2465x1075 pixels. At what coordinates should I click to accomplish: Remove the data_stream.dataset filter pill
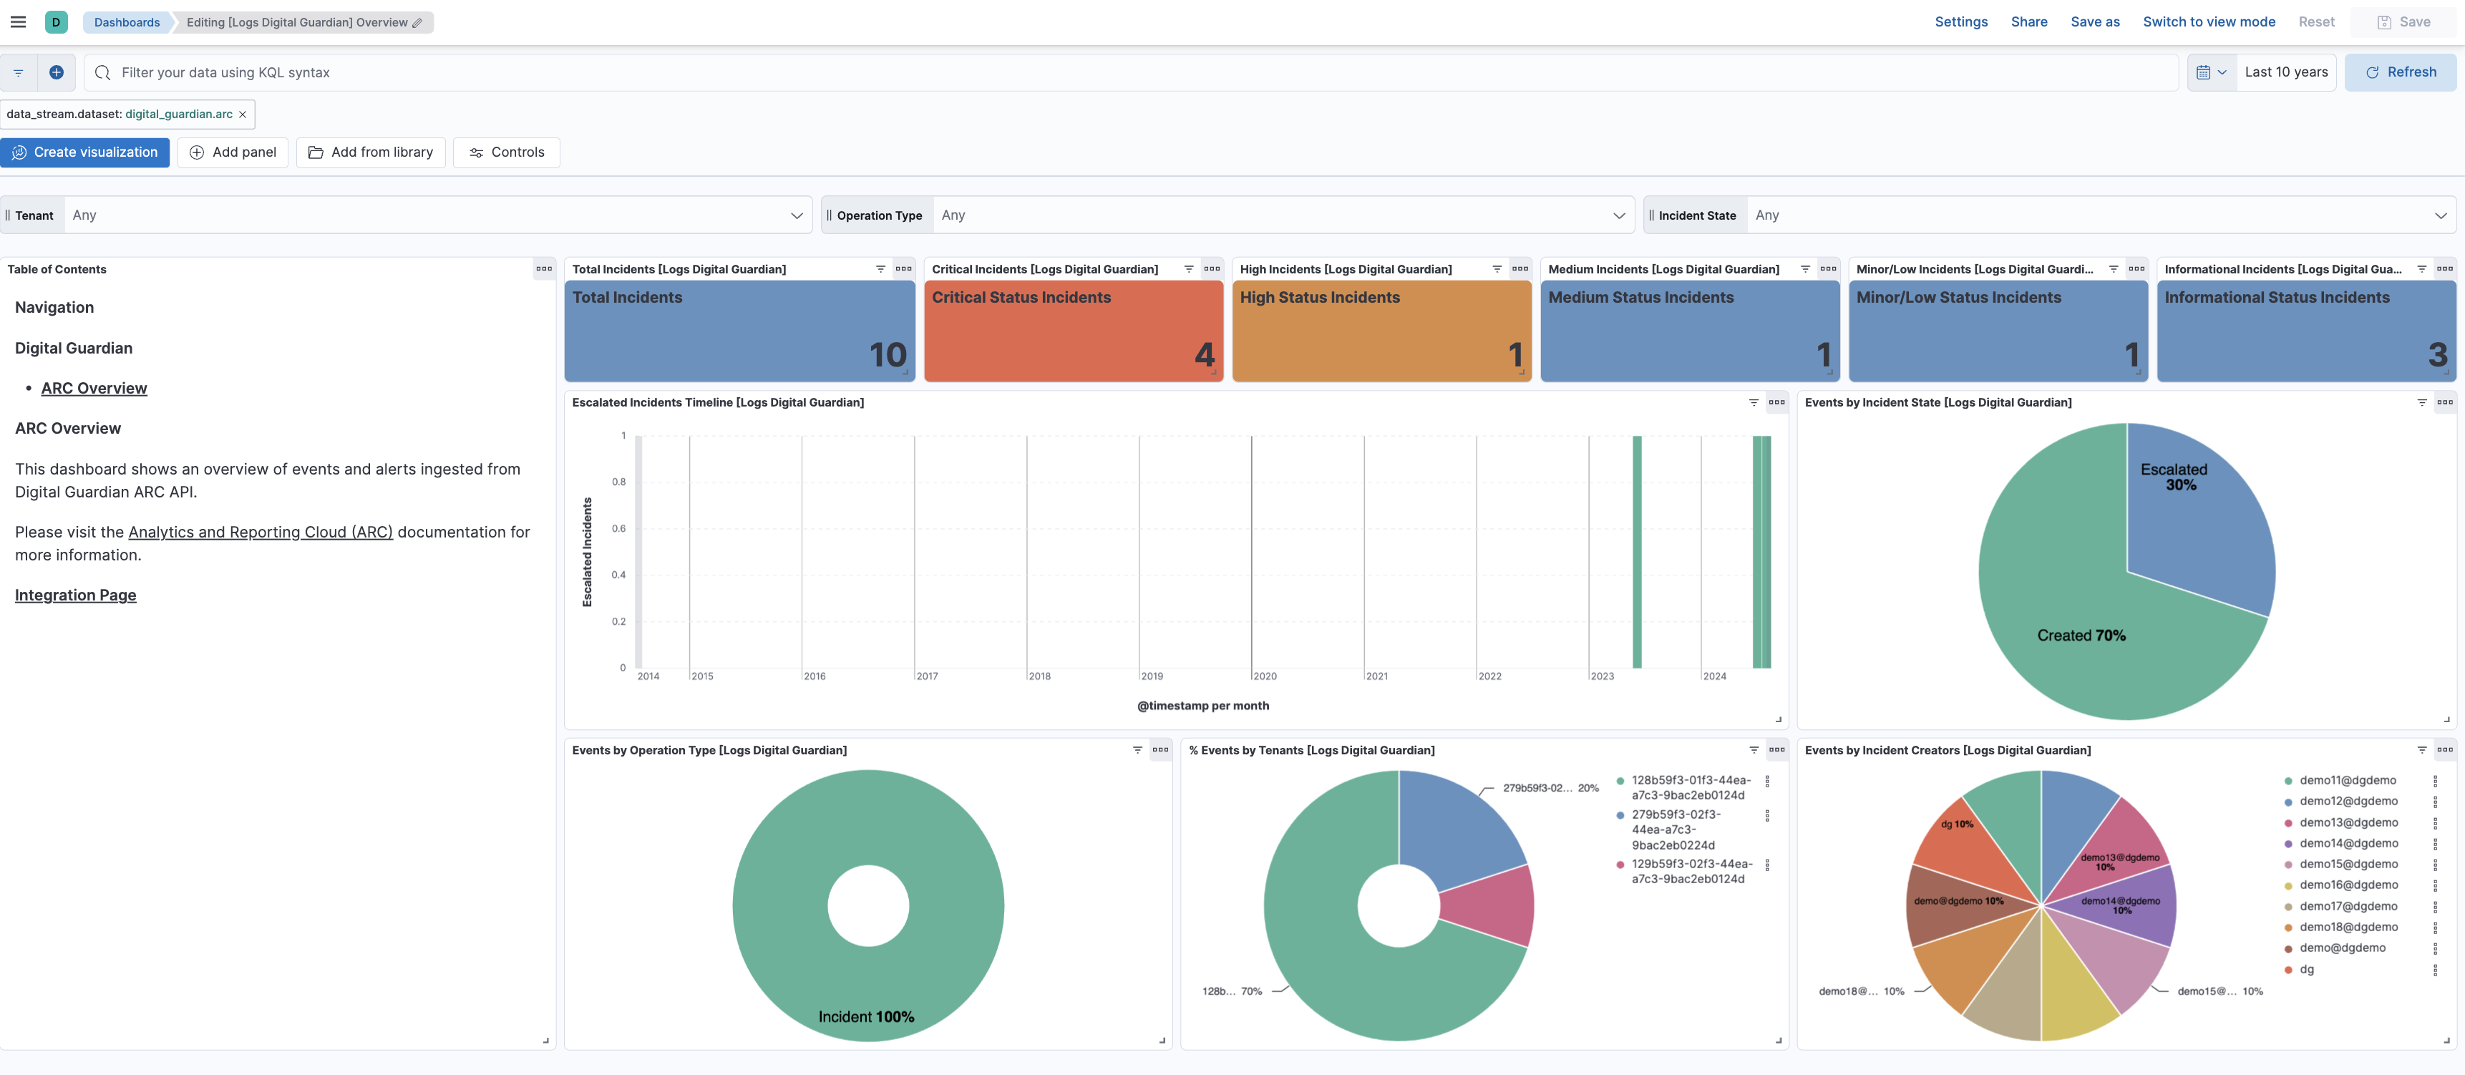(x=242, y=114)
